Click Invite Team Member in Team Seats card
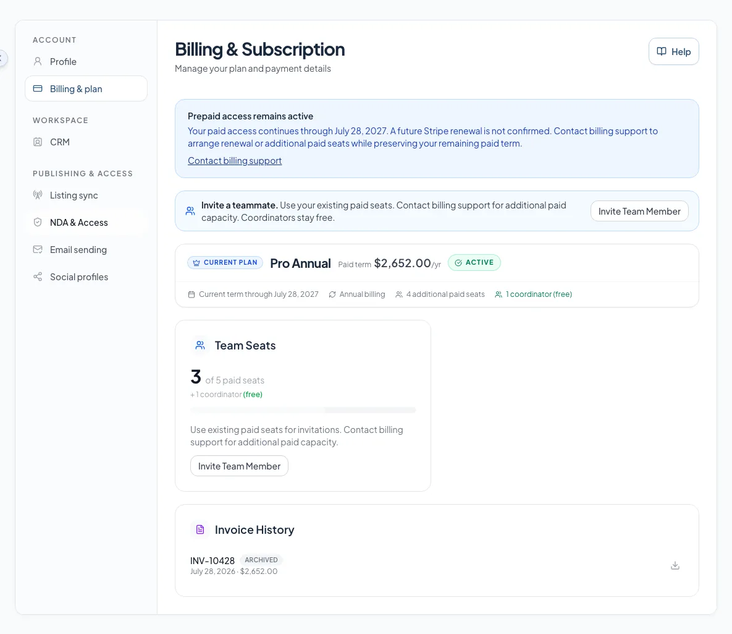732x634 pixels. point(239,466)
